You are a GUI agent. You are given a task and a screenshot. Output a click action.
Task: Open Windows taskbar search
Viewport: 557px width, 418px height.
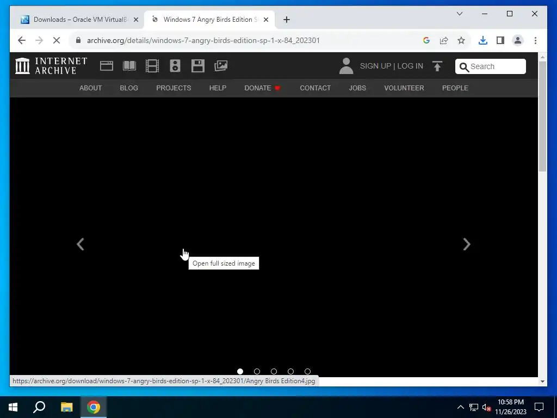click(39, 407)
